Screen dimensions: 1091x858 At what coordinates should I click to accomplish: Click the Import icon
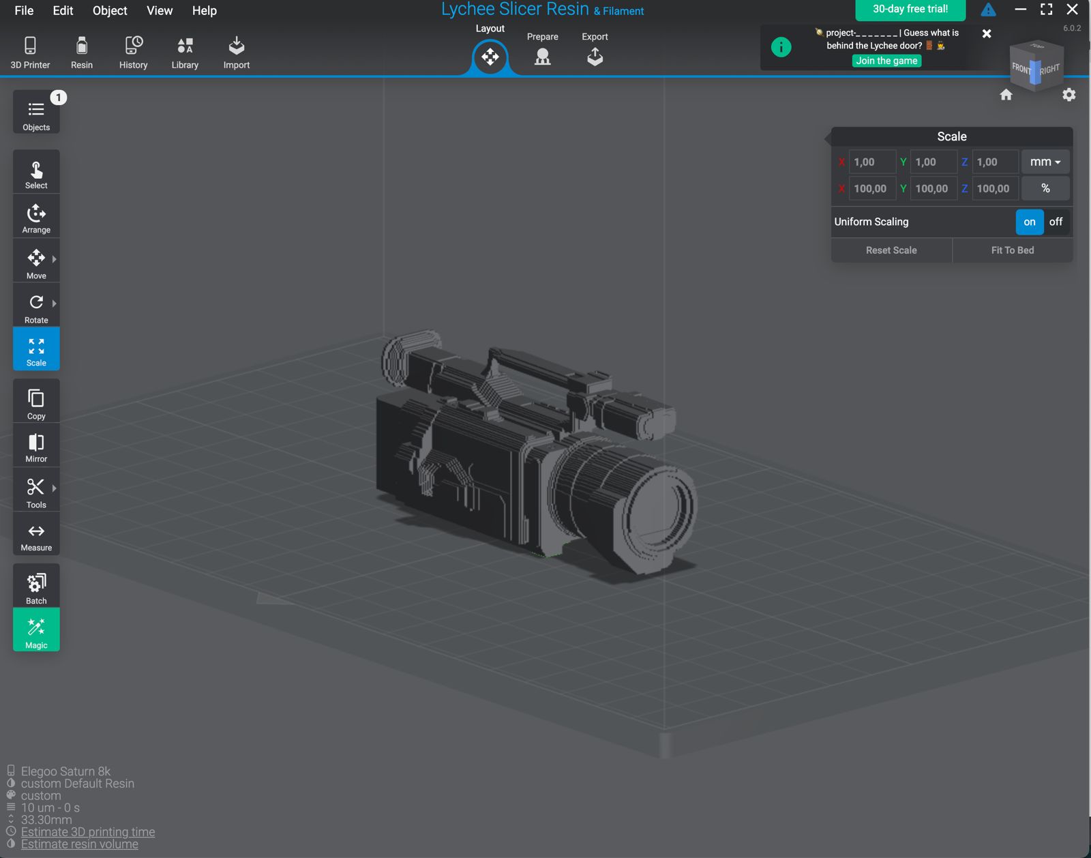237,53
